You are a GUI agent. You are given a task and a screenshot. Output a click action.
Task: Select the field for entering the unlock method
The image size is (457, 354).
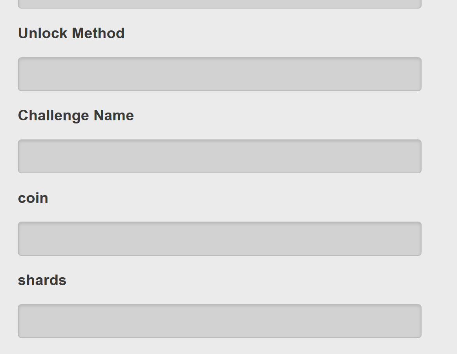tap(220, 74)
